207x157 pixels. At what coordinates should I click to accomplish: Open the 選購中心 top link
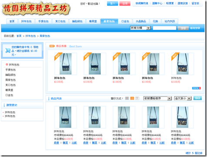[x=157, y=3]
